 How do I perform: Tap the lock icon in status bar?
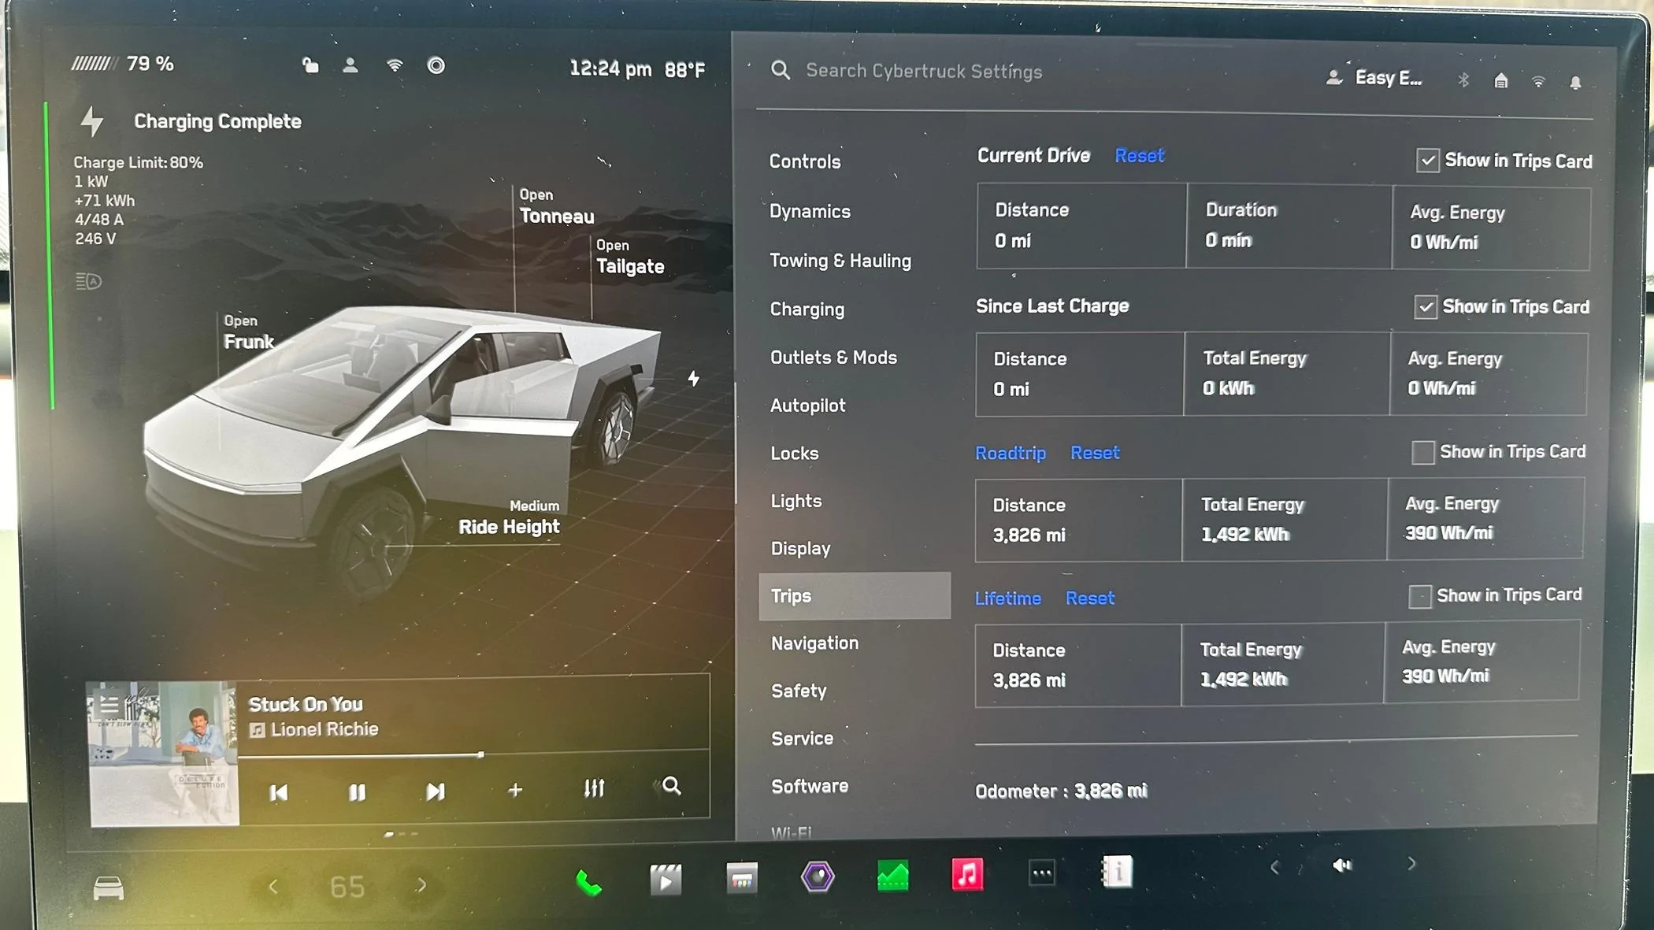tap(310, 65)
